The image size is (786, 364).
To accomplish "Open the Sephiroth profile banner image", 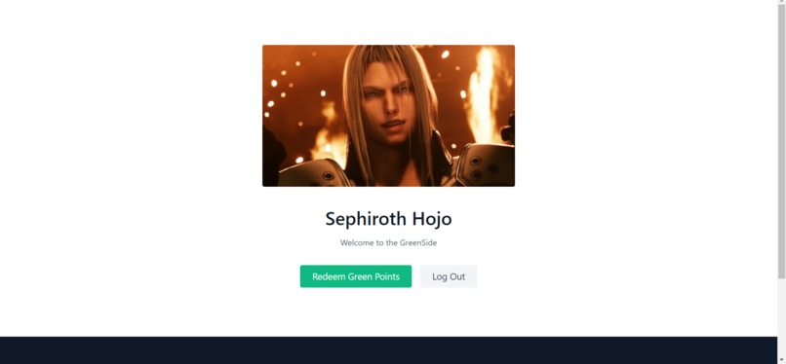I will (x=388, y=116).
